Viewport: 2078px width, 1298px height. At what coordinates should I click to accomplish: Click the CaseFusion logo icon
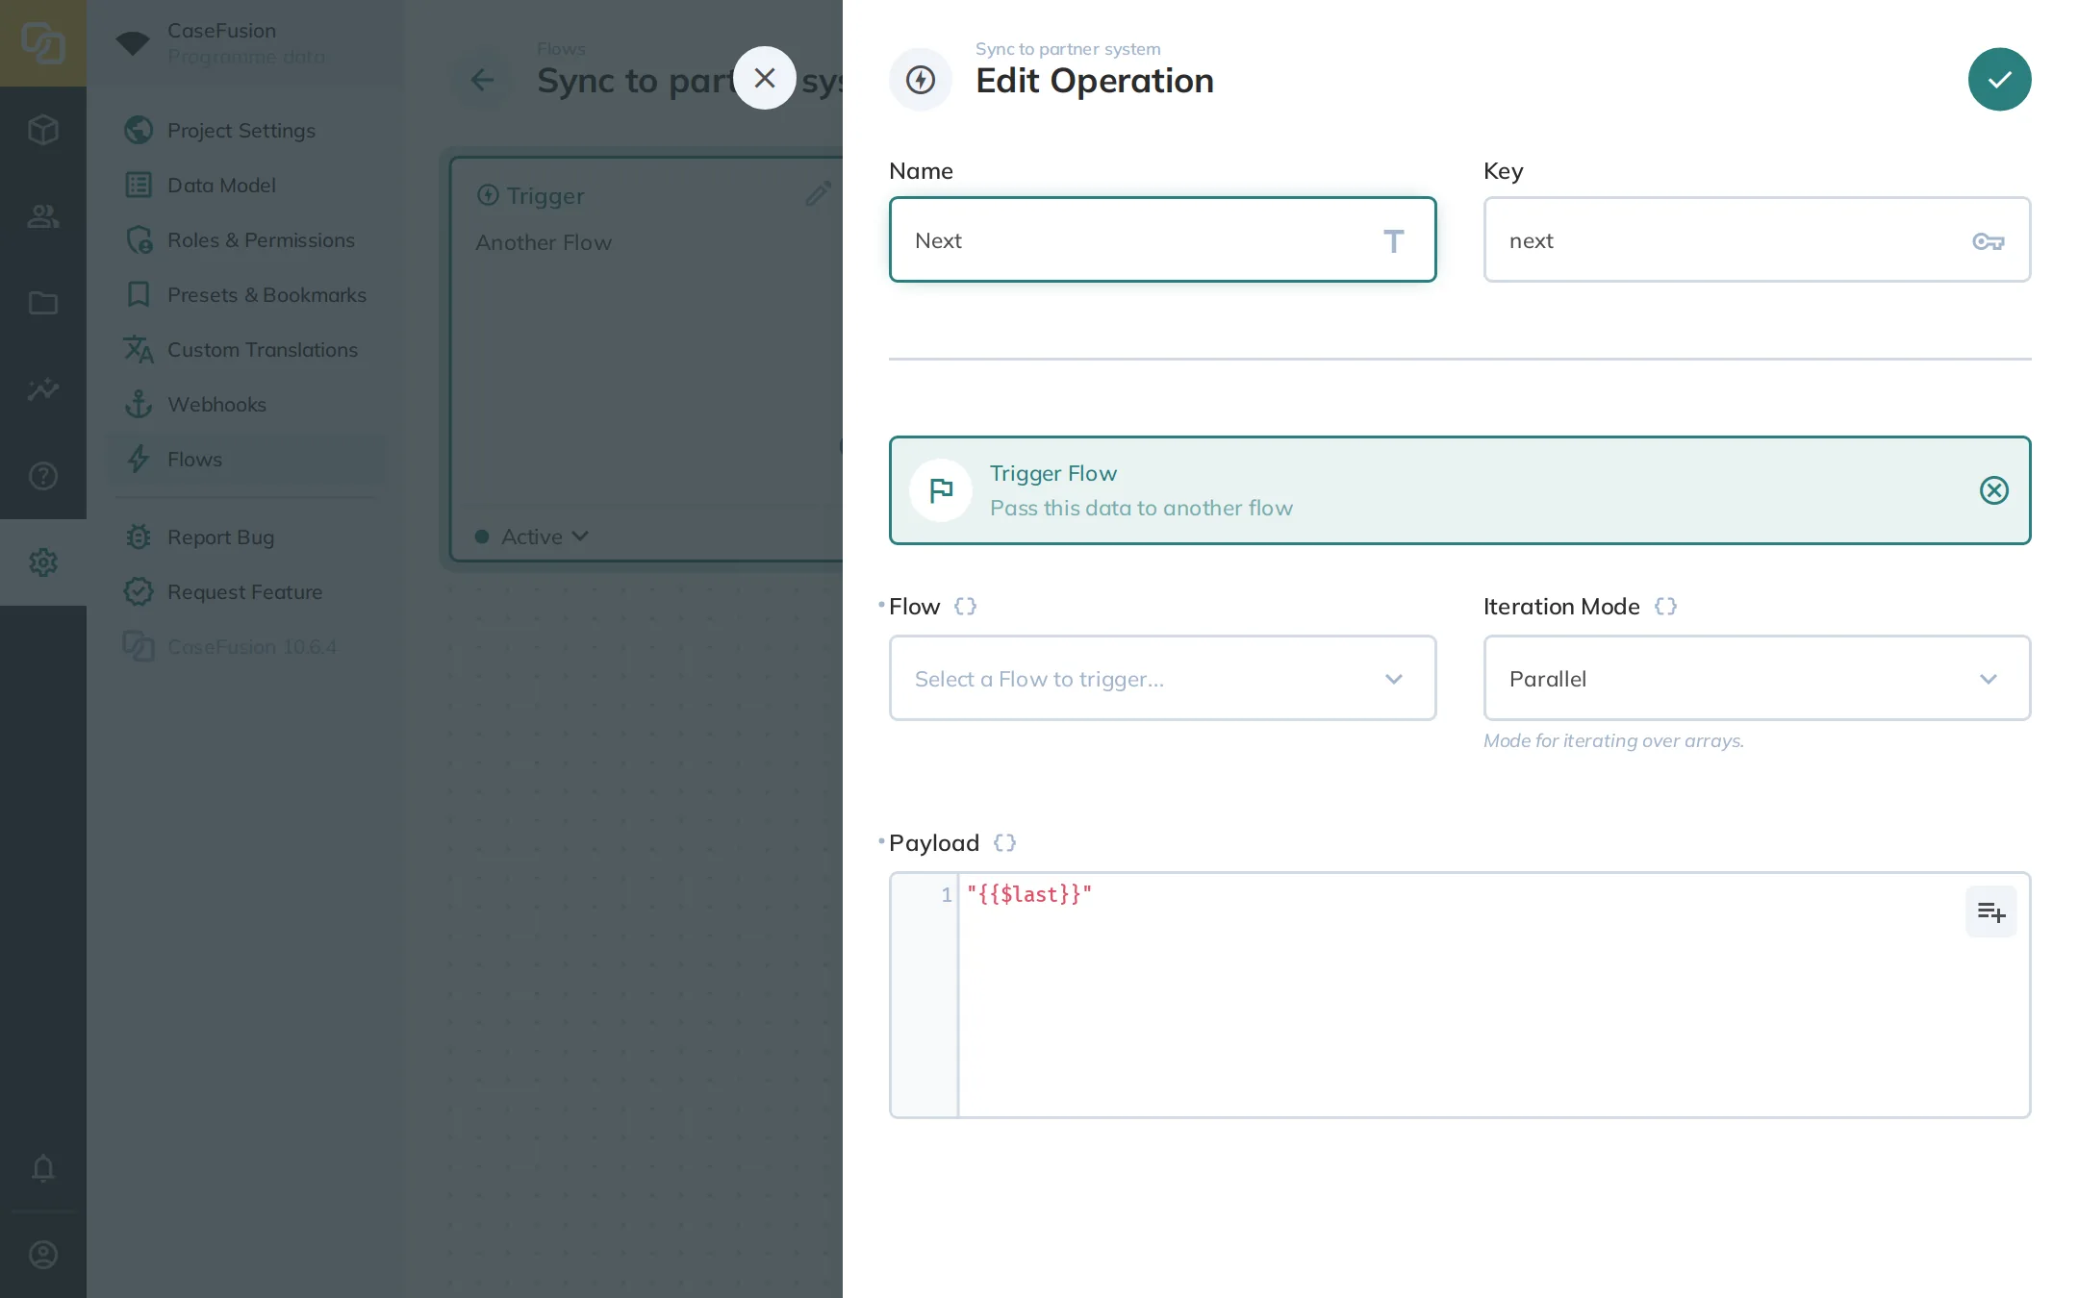pyautogui.click(x=43, y=43)
